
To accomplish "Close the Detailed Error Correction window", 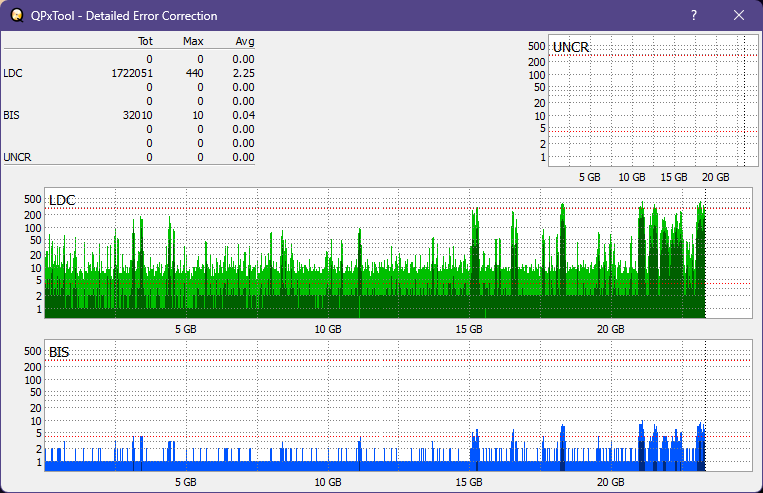I will pyautogui.click(x=739, y=16).
